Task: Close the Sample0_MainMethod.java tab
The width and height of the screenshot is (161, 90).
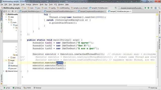Action: [41, 11]
